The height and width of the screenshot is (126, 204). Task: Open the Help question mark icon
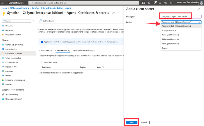pyautogui.click(x=165, y=3)
